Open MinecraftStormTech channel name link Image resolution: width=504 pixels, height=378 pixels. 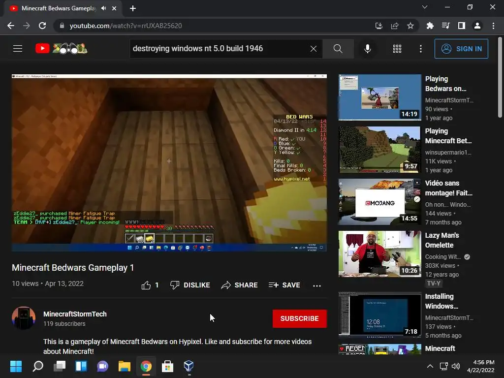point(75,314)
